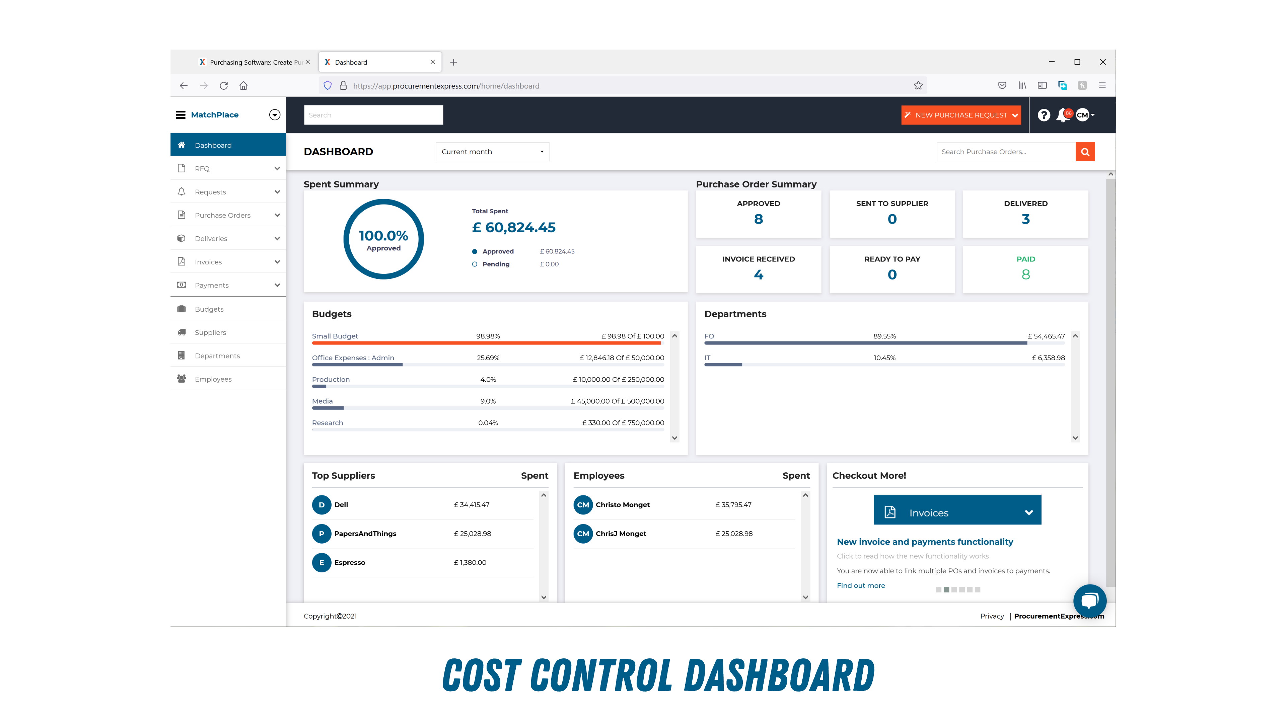Click the Payments money icon

(181, 285)
